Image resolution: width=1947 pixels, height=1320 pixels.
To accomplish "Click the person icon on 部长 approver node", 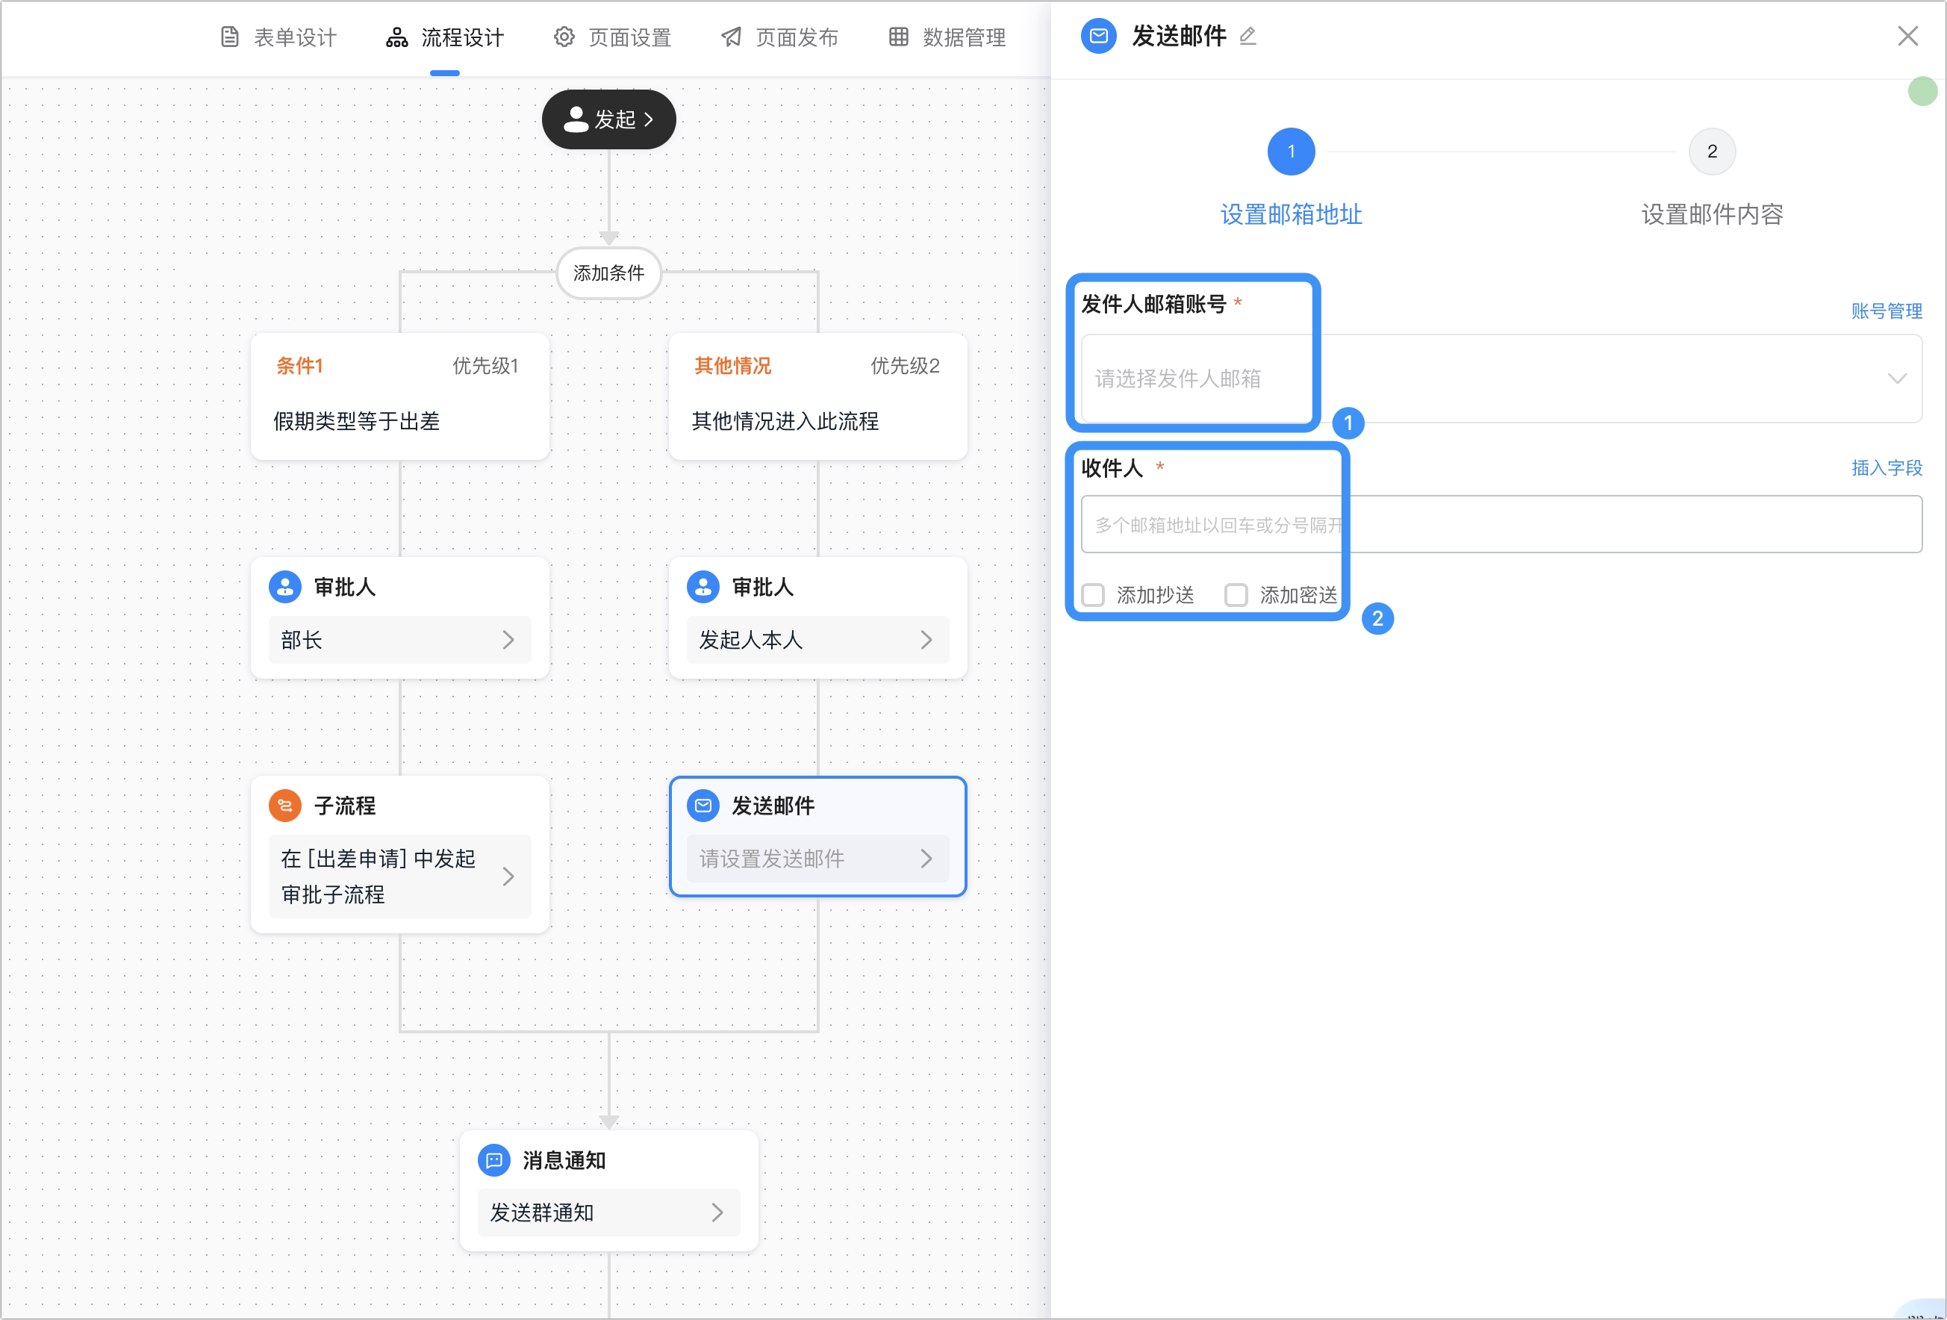I will pos(285,587).
